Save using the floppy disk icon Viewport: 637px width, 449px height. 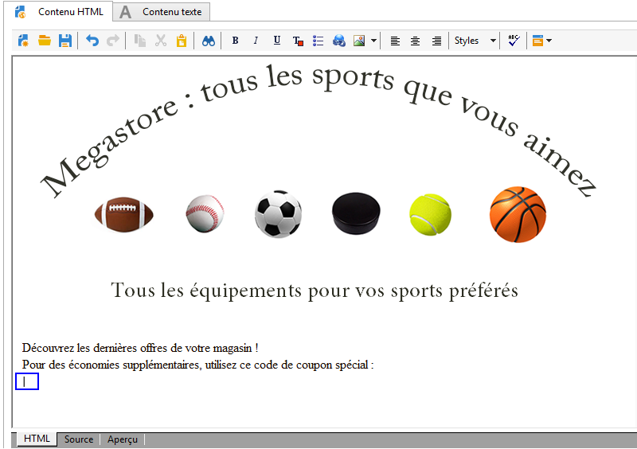point(65,41)
